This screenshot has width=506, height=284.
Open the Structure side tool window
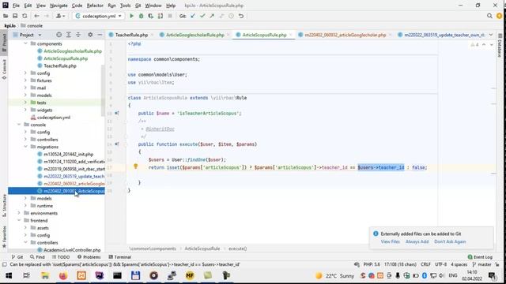click(x=4, y=205)
